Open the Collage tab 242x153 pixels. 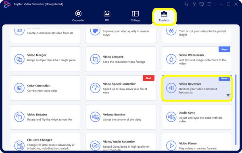[x=136, y=16]
